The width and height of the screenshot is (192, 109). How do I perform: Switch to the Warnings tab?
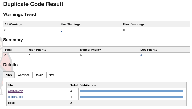pos(23,75)
